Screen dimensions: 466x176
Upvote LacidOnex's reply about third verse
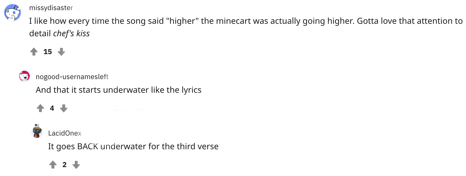[x=53, y=165]
